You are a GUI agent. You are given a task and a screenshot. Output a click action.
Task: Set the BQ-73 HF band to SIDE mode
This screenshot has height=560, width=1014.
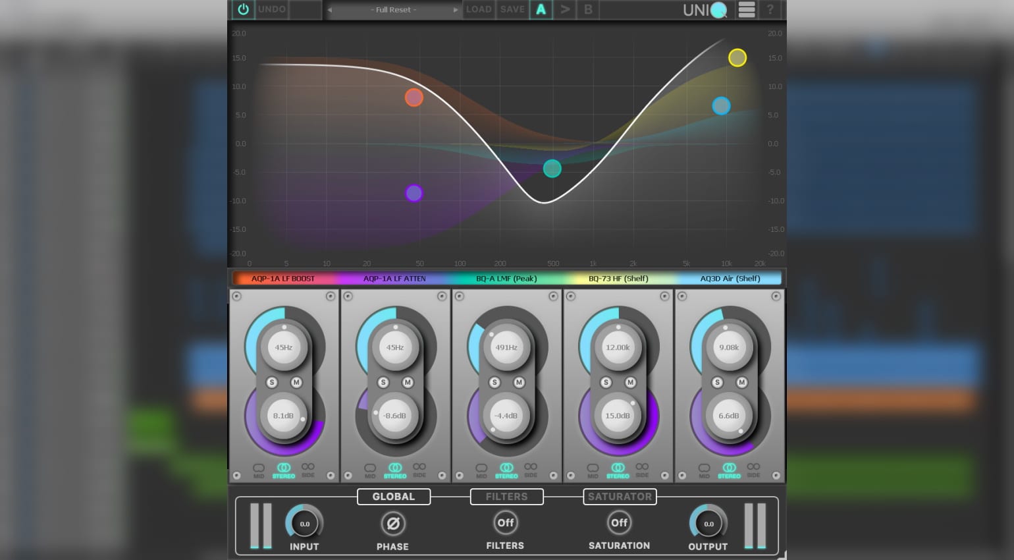point(642,468)
